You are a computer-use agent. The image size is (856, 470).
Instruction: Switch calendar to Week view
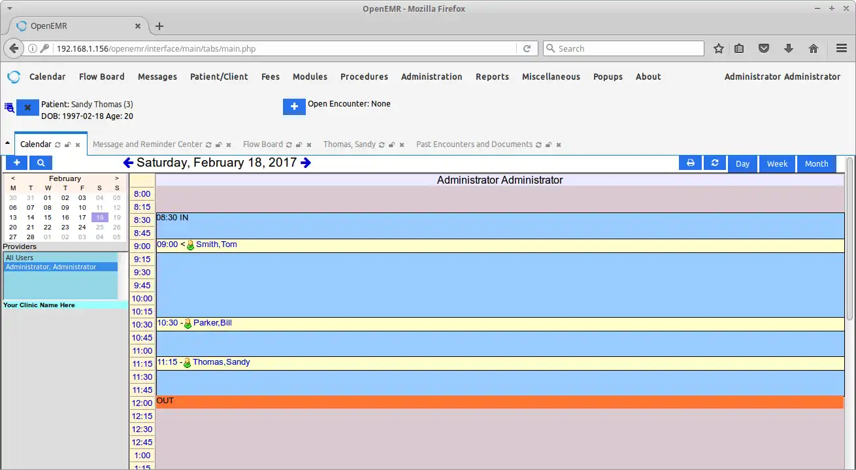coord(777,164)
